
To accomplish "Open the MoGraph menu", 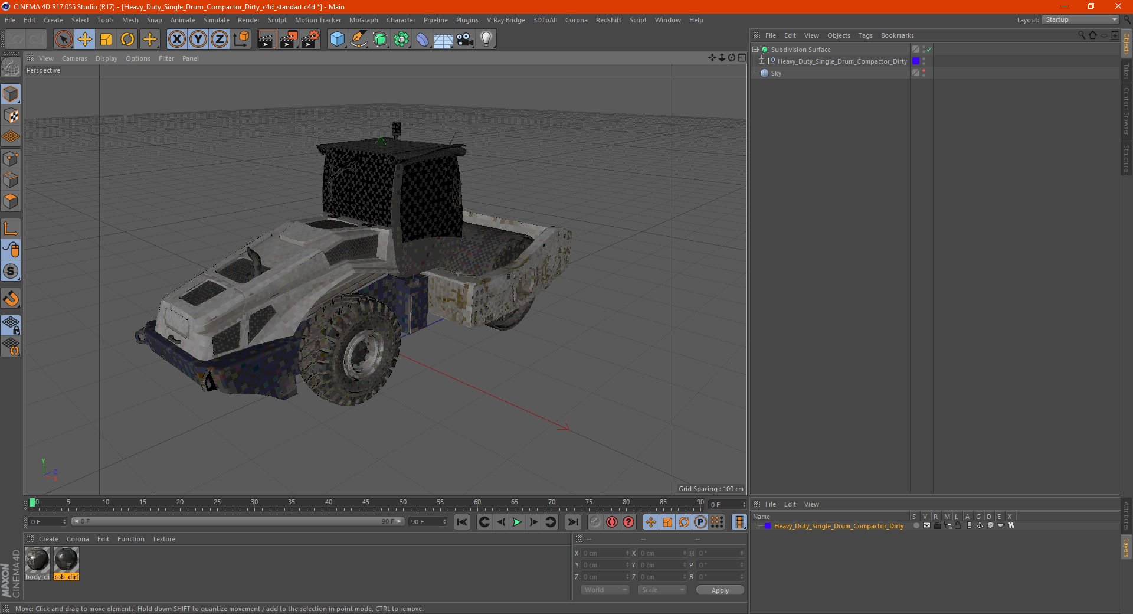I will pos(364,20).
